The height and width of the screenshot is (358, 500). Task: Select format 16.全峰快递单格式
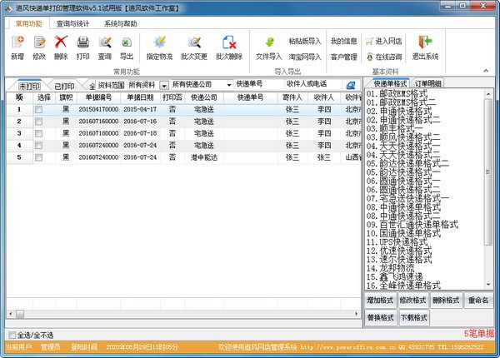[403, 286]
